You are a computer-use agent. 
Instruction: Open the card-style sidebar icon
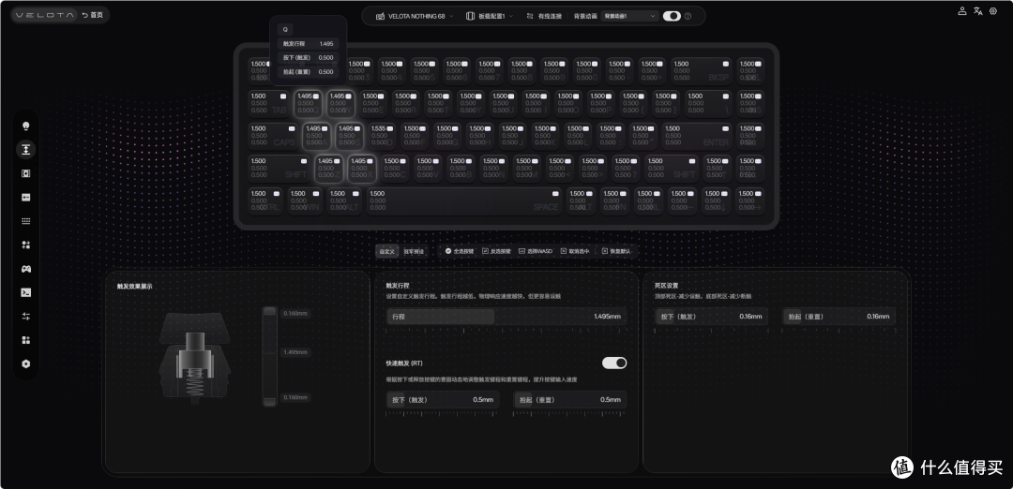click(26, 198)
